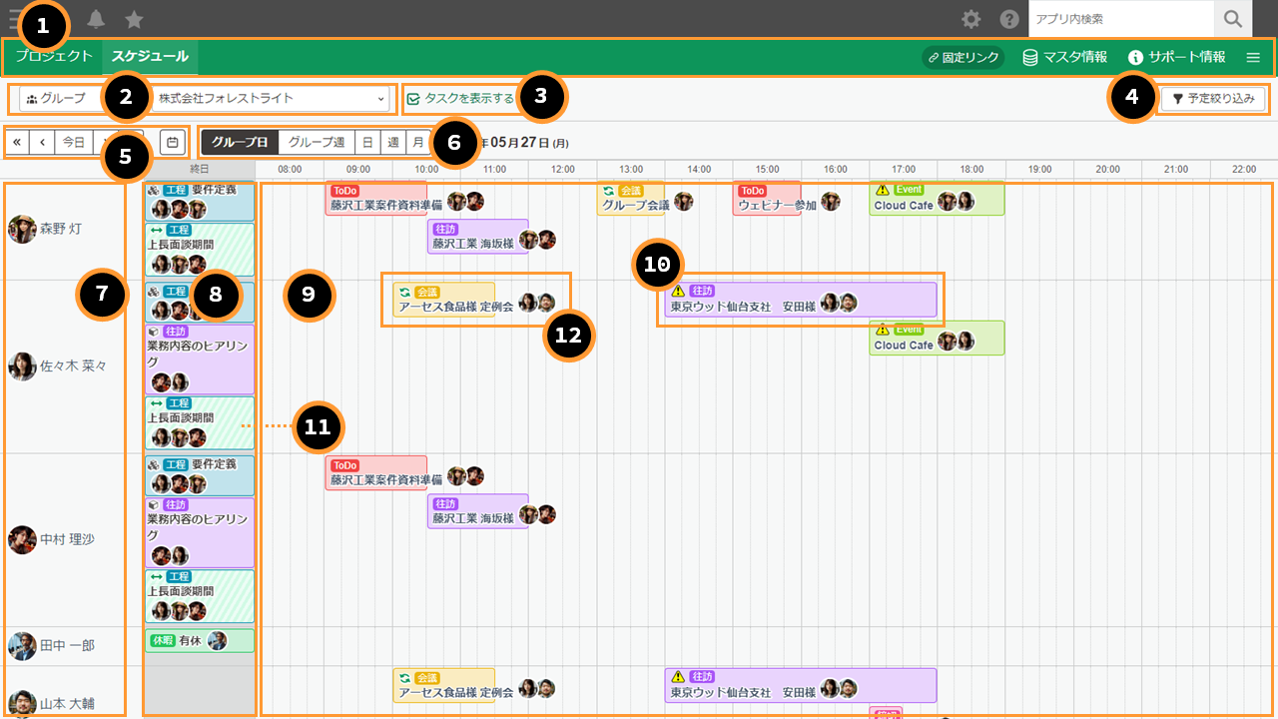Image resolution: width=1278 pixels, height=719 pixels.
Task: Click participant avatar beside ウェビナー参加 event
Action: pyautogui.click(x=831, y=202)
